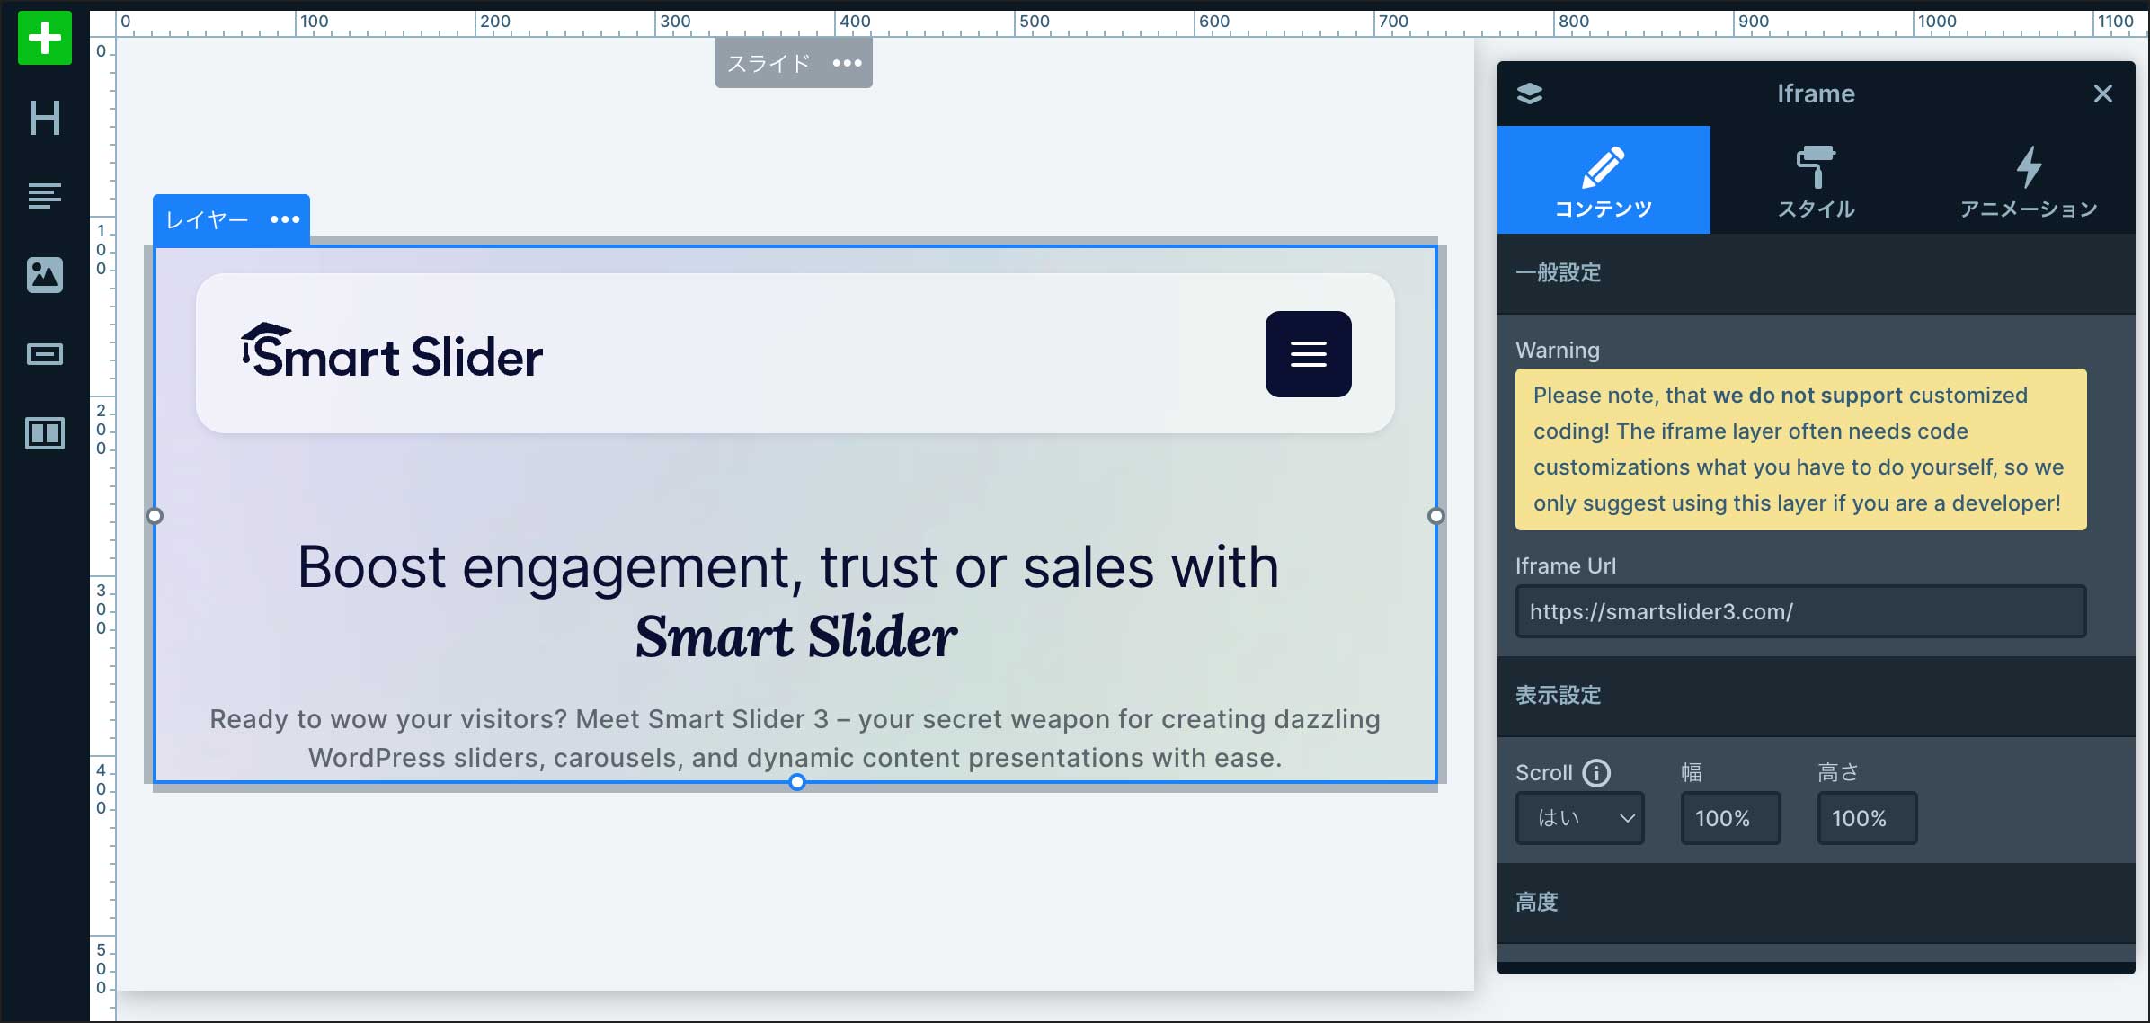2150x1023 pixels.
Task: Open the スライド three-dot options menu
Action: pyautogui.click(x=847, y=63)
